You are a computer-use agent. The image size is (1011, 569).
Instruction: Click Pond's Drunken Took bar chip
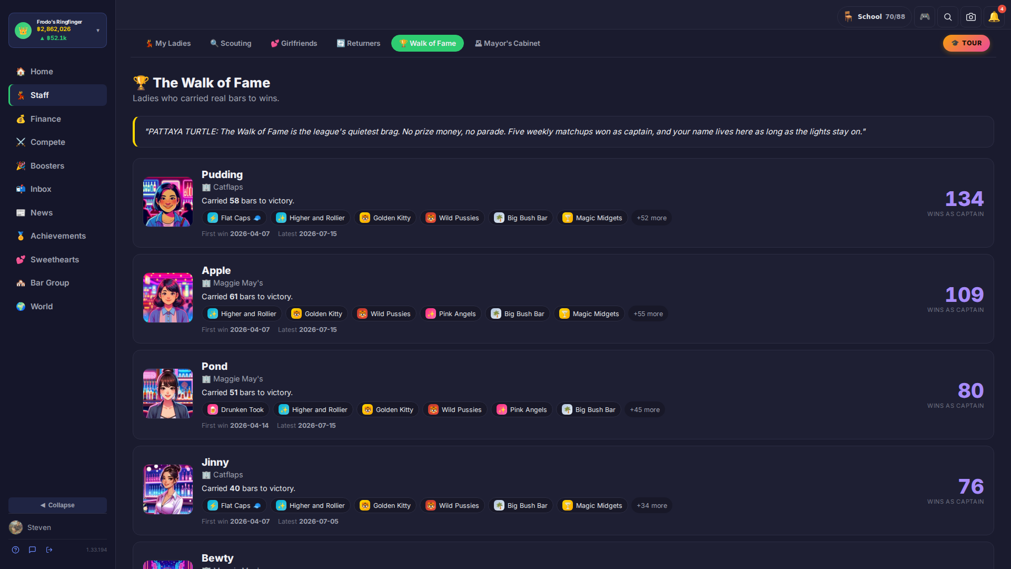point(235,409)
